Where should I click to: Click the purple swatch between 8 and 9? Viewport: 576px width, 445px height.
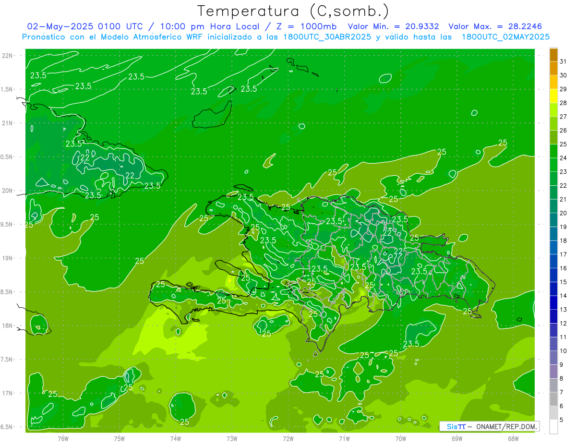point(553,372)
